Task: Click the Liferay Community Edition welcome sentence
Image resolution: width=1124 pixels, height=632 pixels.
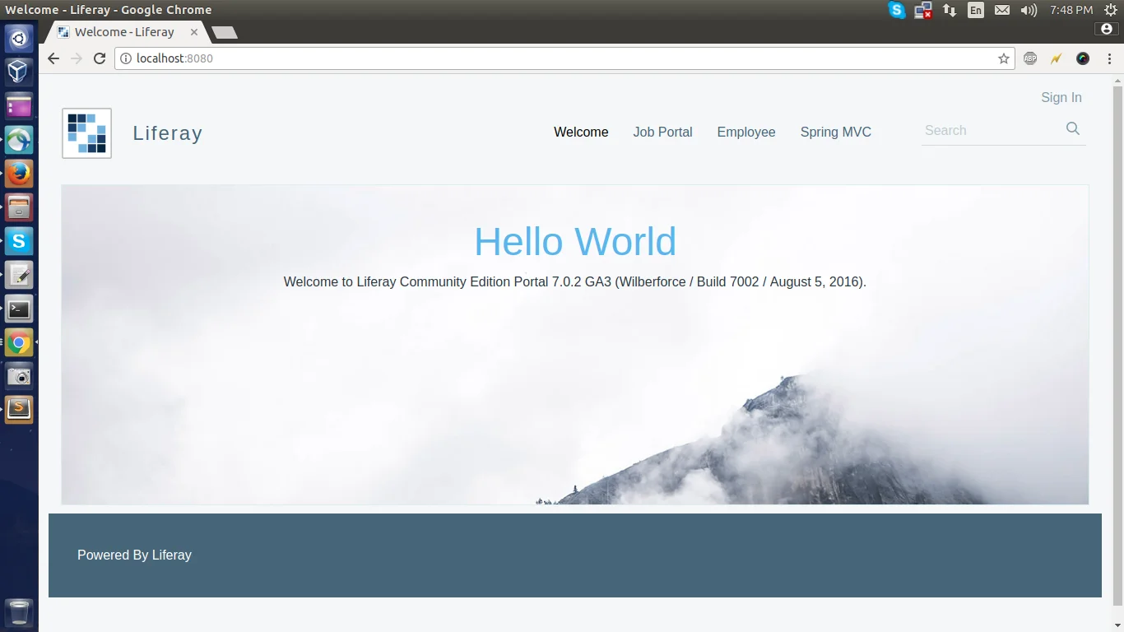Action: [x=574, y=281]
